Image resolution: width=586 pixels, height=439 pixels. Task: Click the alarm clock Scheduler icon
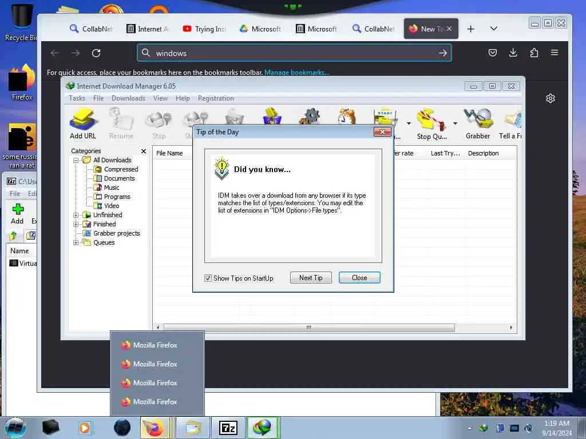point(346,116)
